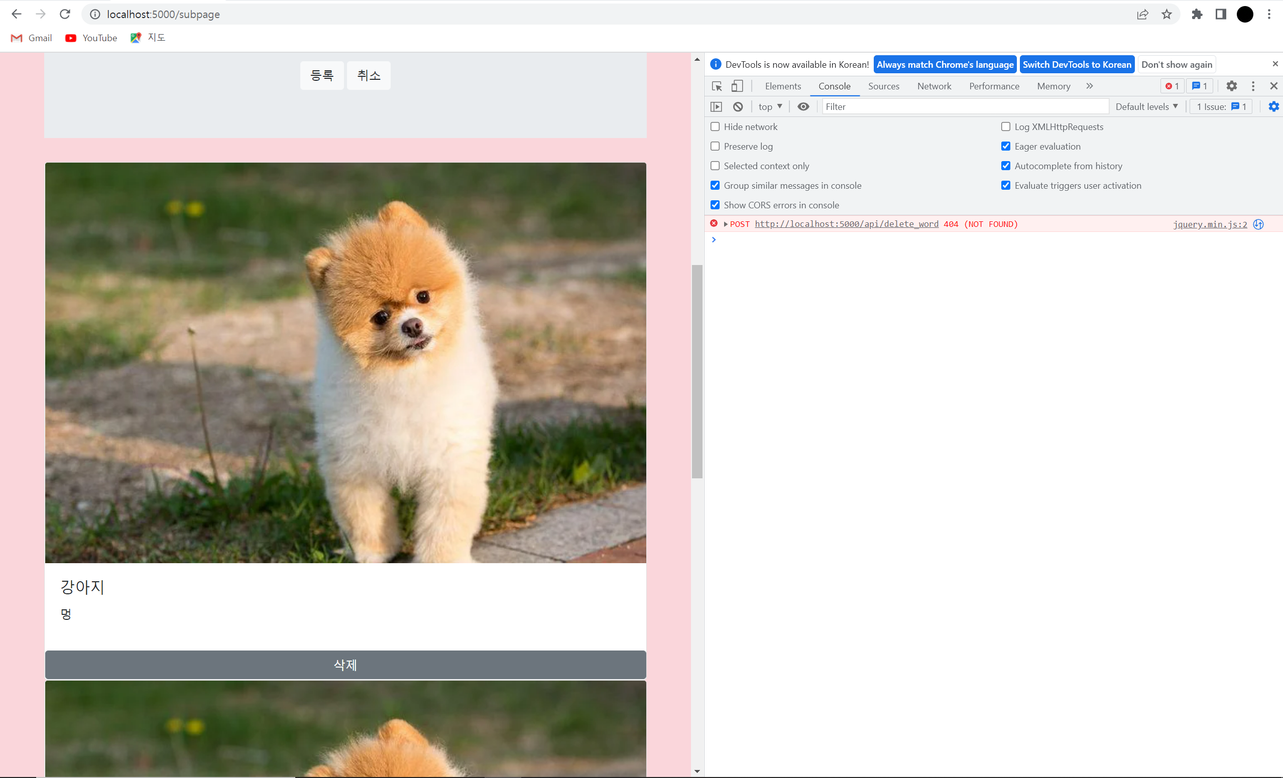Click the red error icon on the POST message
The height and width of the screenshot is (778, 1283).
[714, 224]
